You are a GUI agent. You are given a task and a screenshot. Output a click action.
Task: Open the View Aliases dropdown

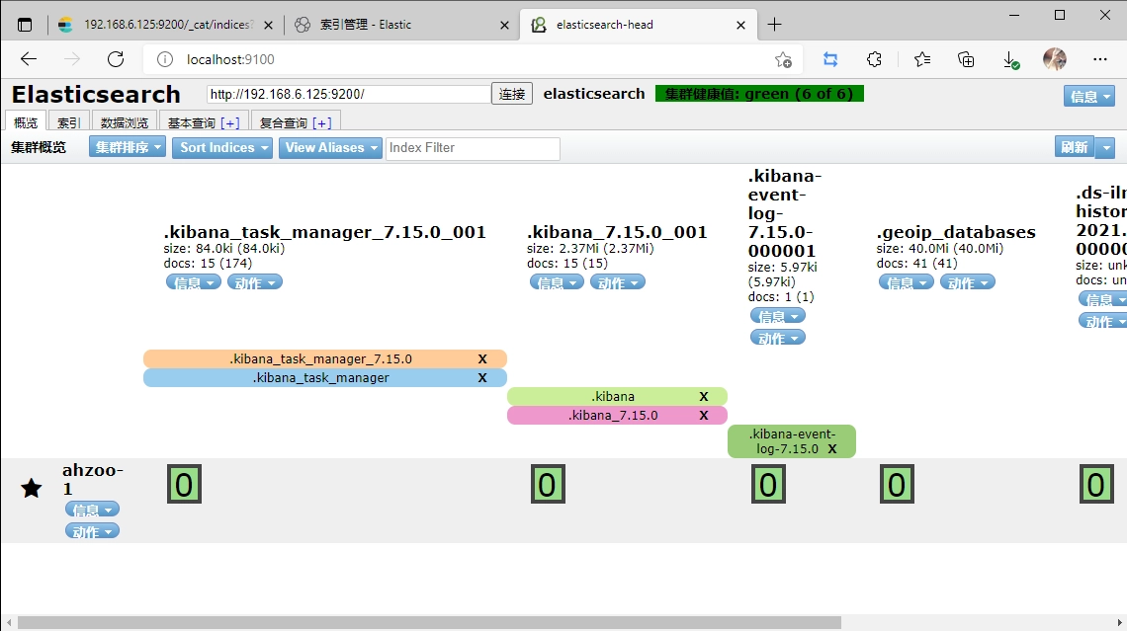(331, 147)
